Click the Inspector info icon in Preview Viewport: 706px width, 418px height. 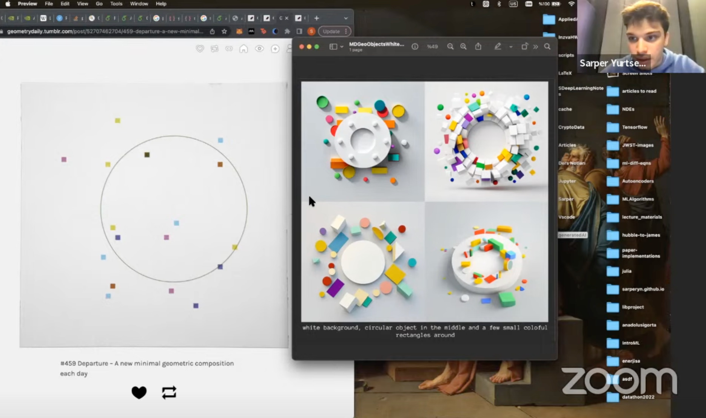pyautogui.click(x=415, y=47)
